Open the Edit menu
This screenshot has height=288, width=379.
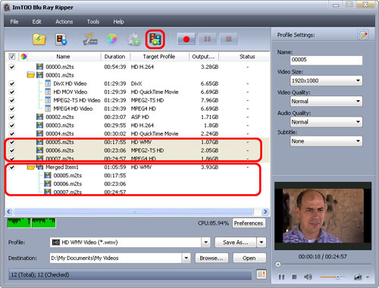(x=36, y=22)
